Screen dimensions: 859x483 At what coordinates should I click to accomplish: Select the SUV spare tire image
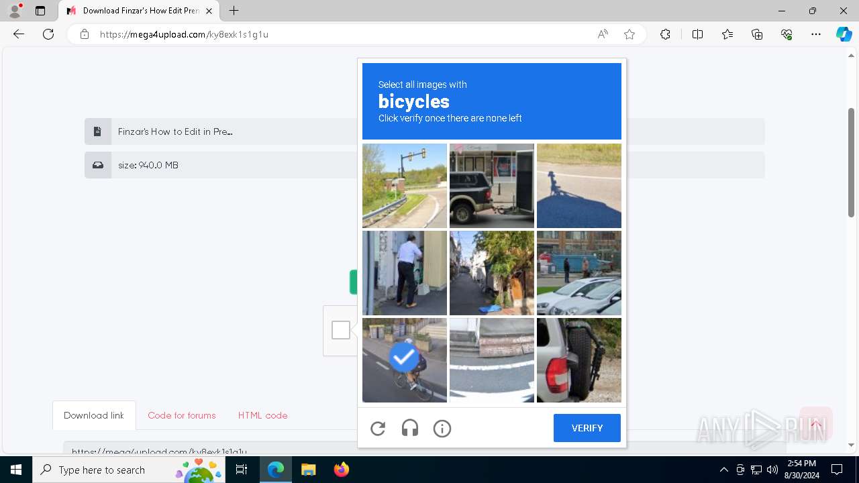(x=579, y=360)
